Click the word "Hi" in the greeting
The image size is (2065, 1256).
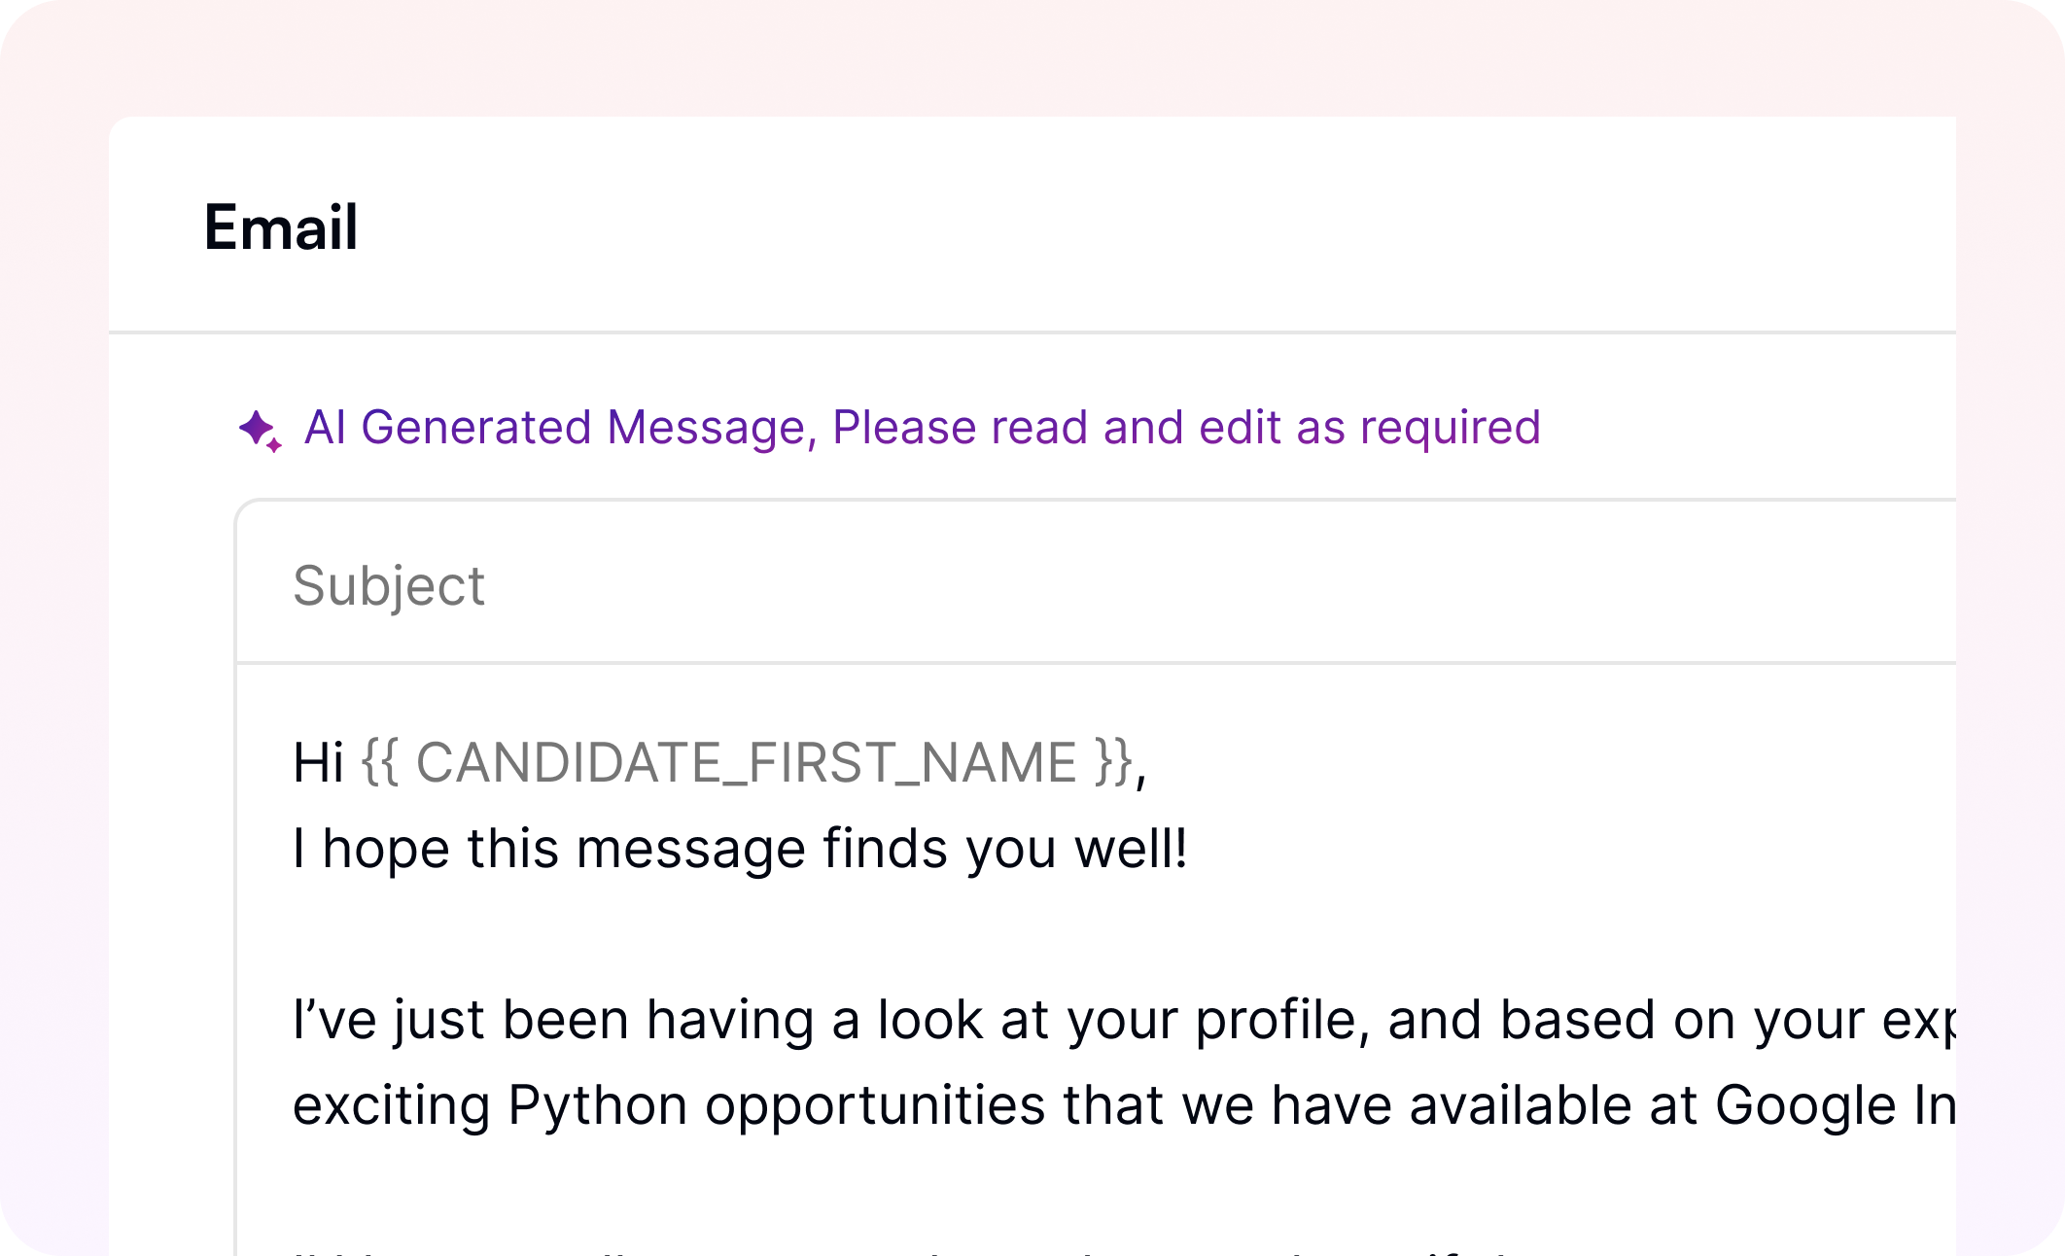pyautogui.click(x=318, y=762)
